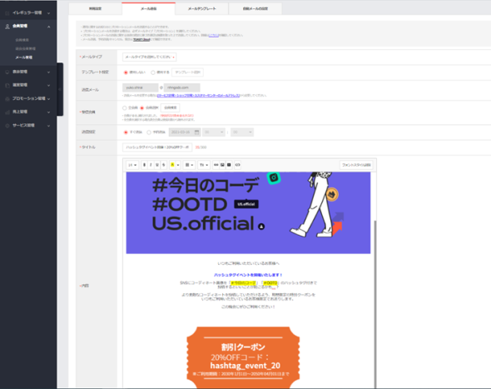491x389 pixels.
Task: Toggle underline formatting in the editor
Action: (157, 165)
